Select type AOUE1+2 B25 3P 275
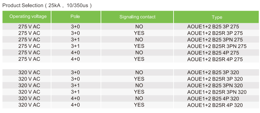This screenshot has height=113, width=260. pyautogui.click(x=213, y=27)
